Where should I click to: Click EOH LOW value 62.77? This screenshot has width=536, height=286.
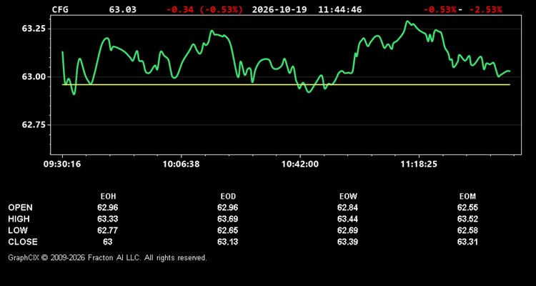pos(108,230)
